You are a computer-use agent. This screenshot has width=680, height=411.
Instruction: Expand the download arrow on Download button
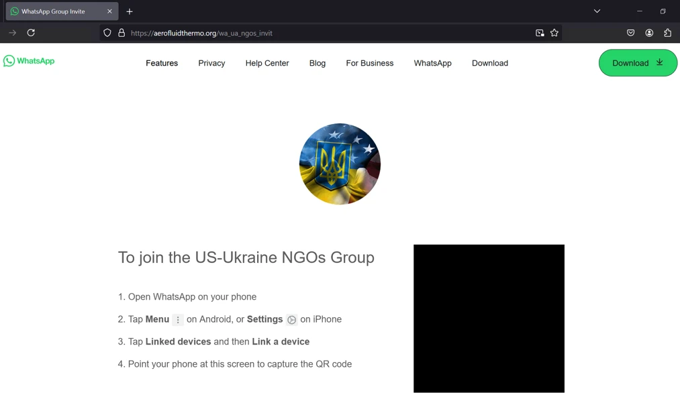tap(659, 62)
